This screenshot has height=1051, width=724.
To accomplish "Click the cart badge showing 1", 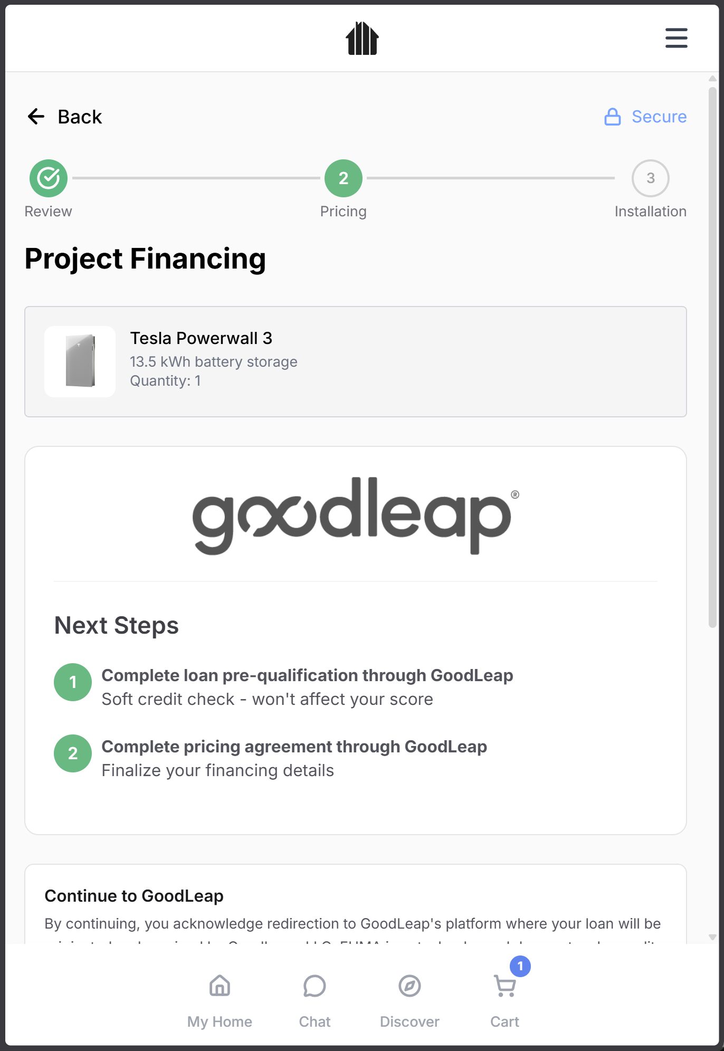I will pyautogui.click(x=520, y=966).
